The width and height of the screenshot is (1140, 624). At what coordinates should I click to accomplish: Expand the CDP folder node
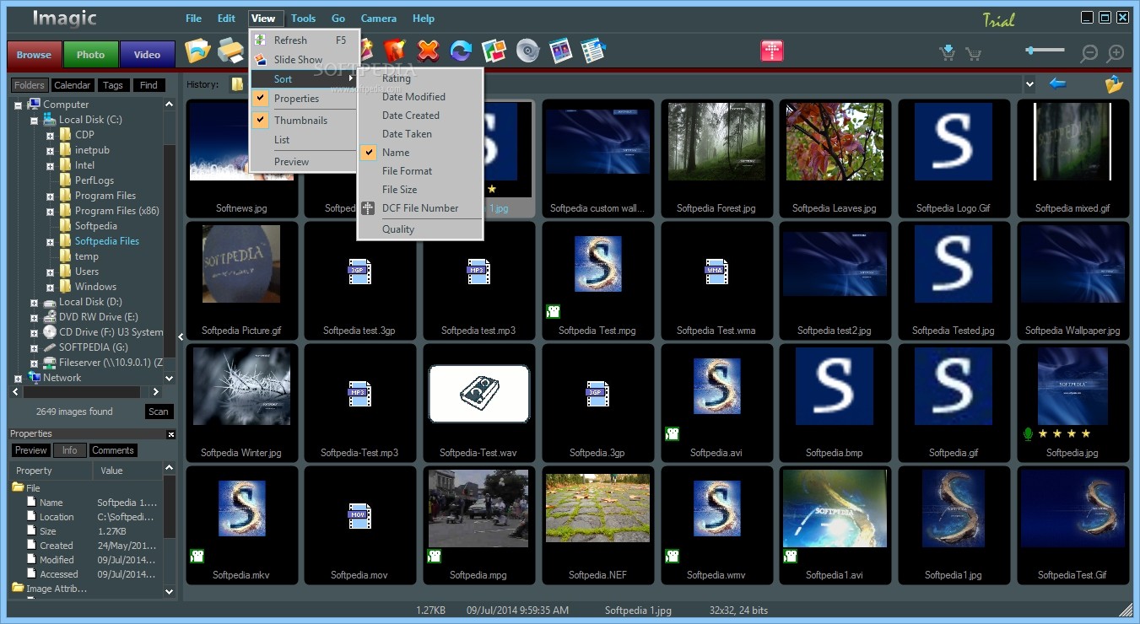tap(50, 135)
